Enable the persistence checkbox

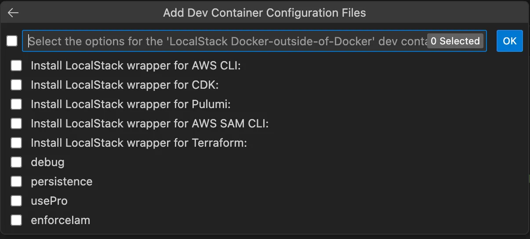(x=16, y=181)
